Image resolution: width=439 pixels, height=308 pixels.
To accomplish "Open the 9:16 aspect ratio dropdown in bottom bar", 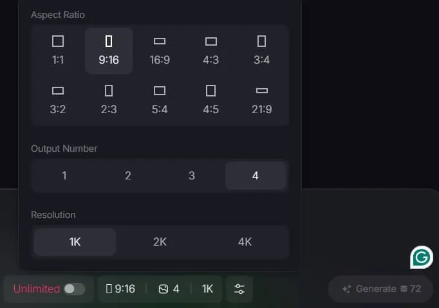I will (120, 289).
